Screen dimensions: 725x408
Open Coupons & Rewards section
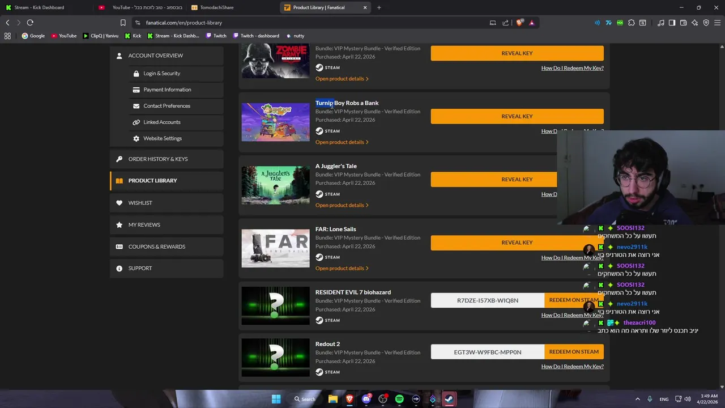167,246
